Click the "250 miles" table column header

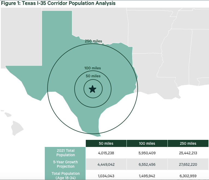click(x=188, y=143)
